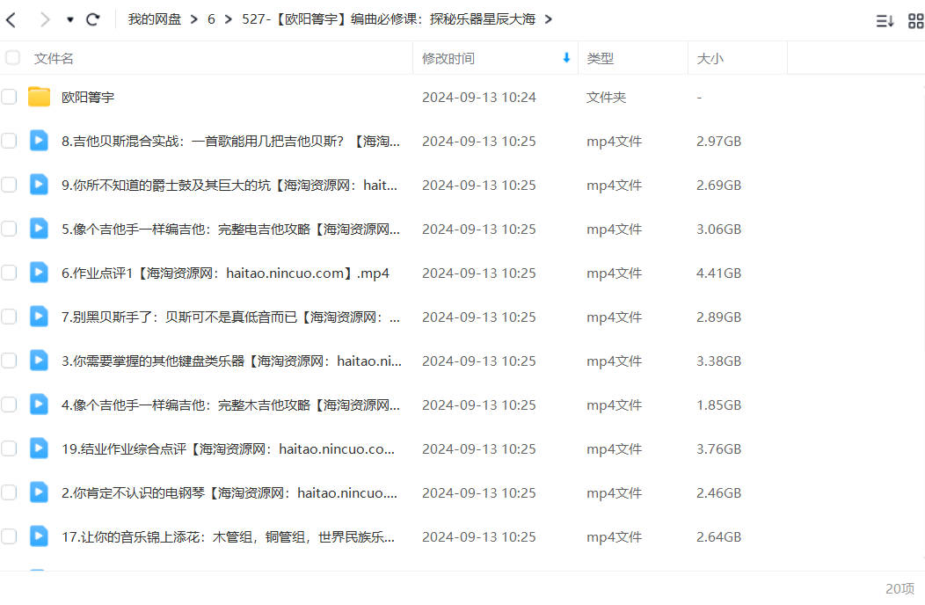Open file 19.结业作业综合点评
The width and height of the screenshot is (925, 605).
(x=229, y=449)
